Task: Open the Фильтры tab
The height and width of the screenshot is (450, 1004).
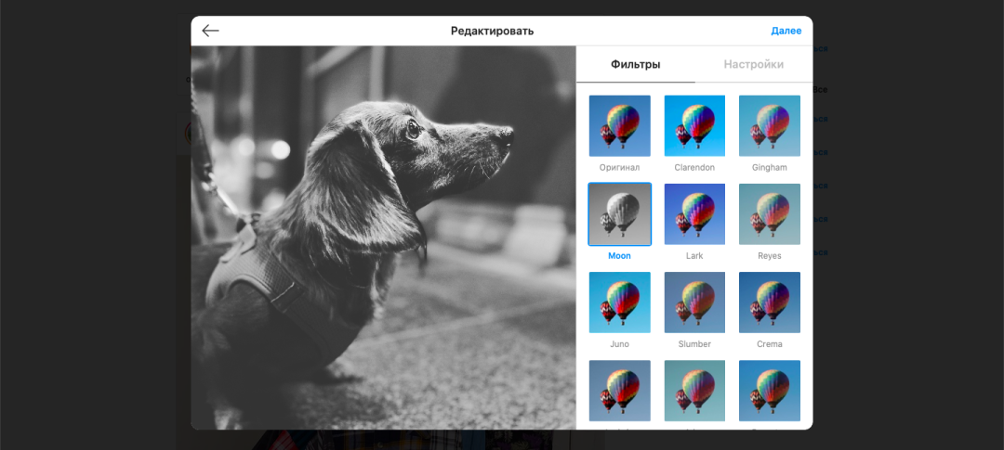Action: click(635, 64)
